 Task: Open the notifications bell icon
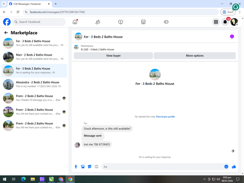225,22
